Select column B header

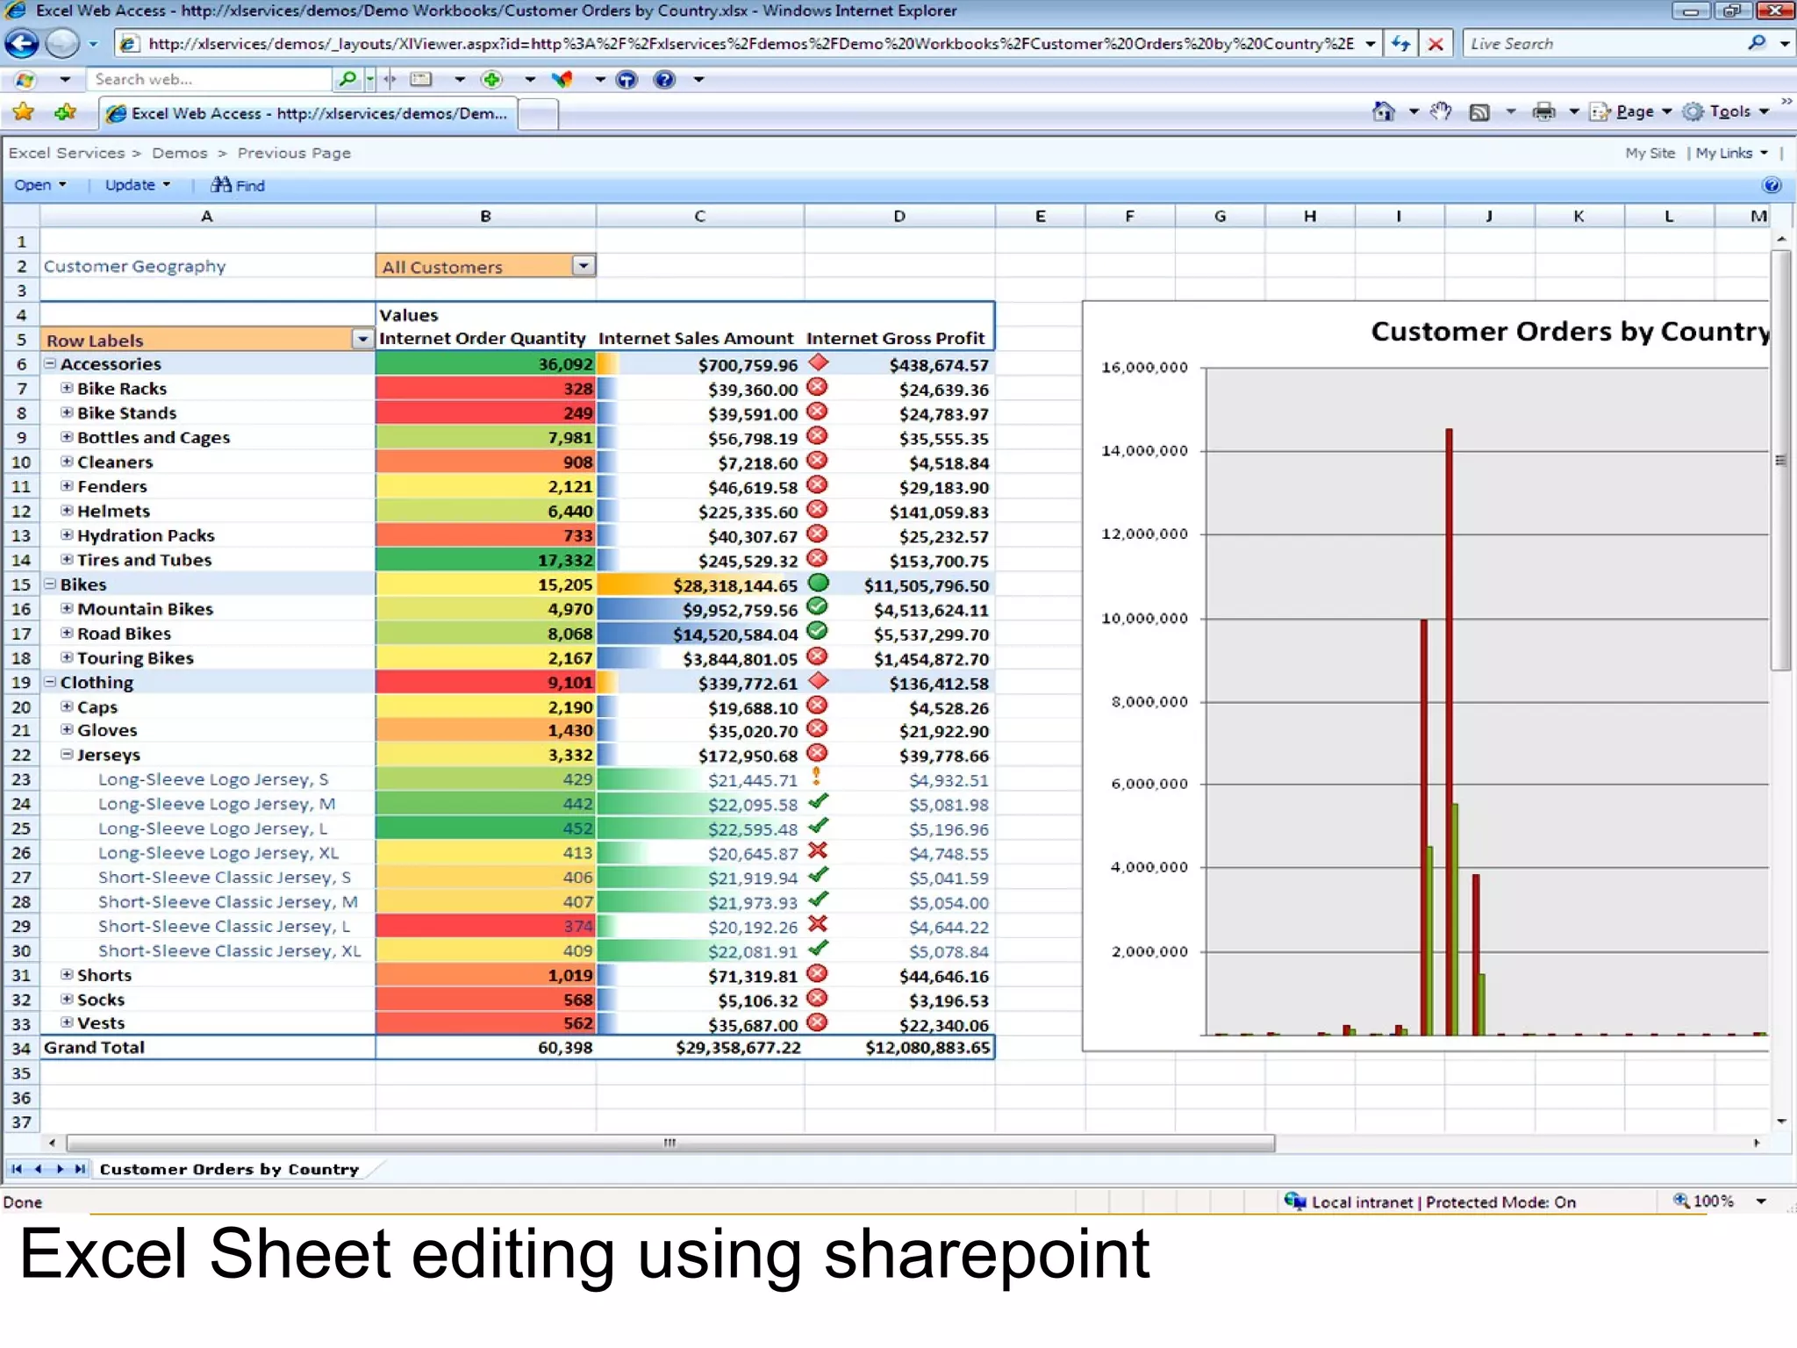(485, 216)
